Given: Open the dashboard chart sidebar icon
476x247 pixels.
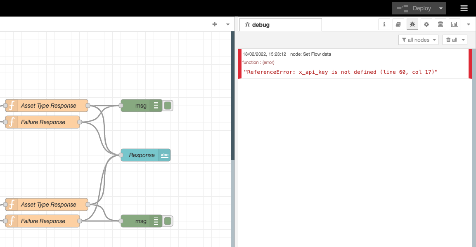Looking at the screenshot, I should click(x=455, y=24).
